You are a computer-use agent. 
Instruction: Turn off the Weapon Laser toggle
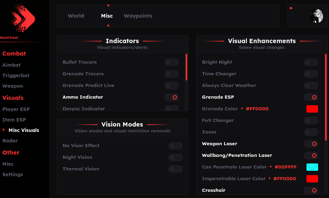coord(311,144)
